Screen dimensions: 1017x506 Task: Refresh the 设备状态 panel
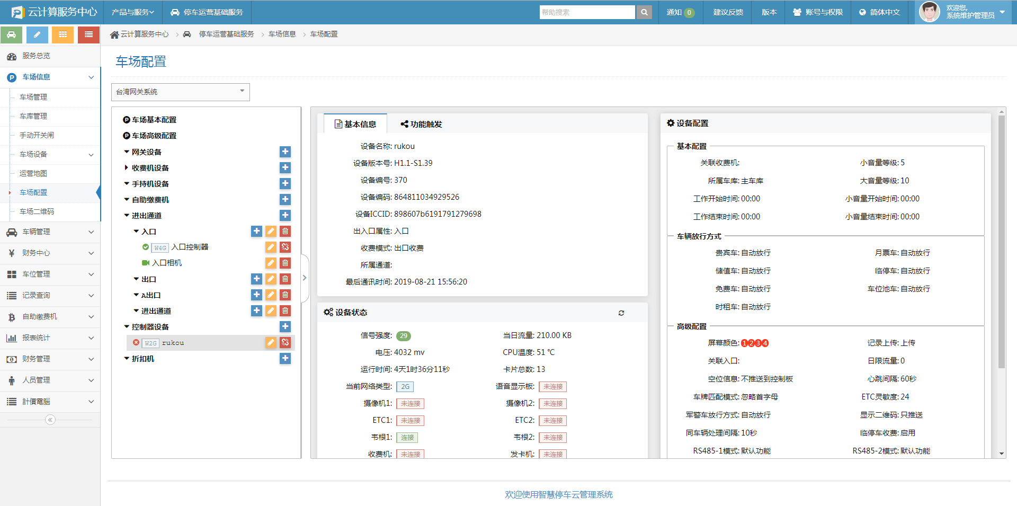tap(621, 313)
